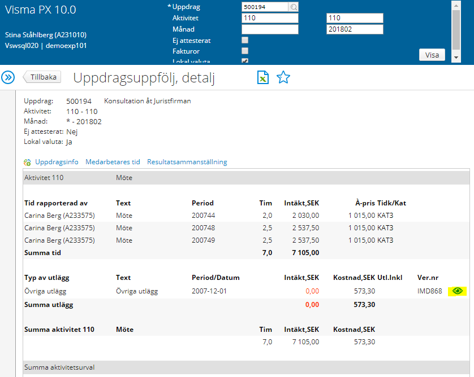
Task: Tick the Fakturor checkbox
Action: [245, 51]
